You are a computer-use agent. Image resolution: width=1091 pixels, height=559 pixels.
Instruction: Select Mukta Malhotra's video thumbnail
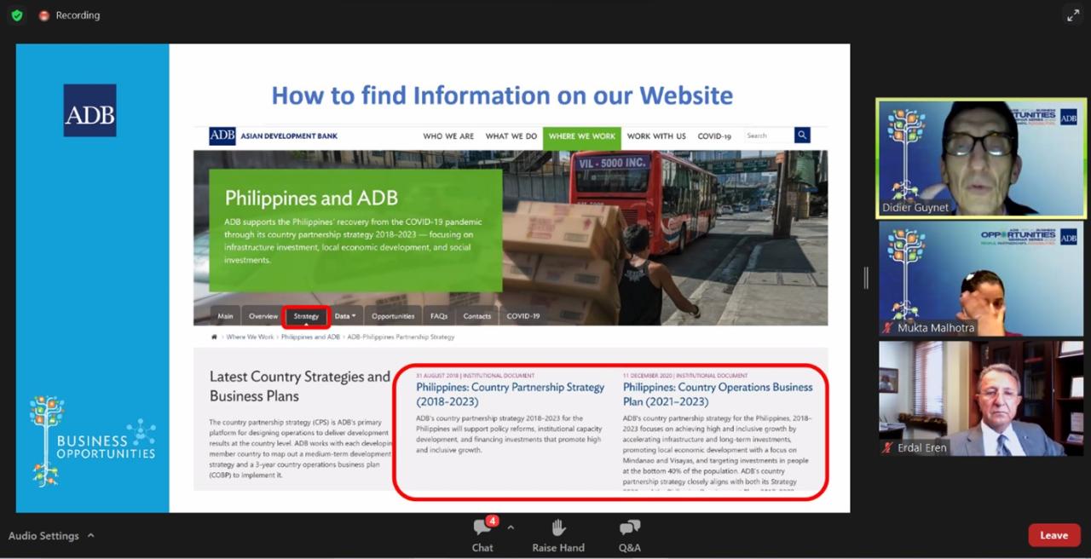point(980,279)
